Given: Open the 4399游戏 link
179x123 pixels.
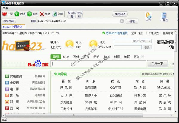Looking at the screenshot, I should tap(116, 96).
